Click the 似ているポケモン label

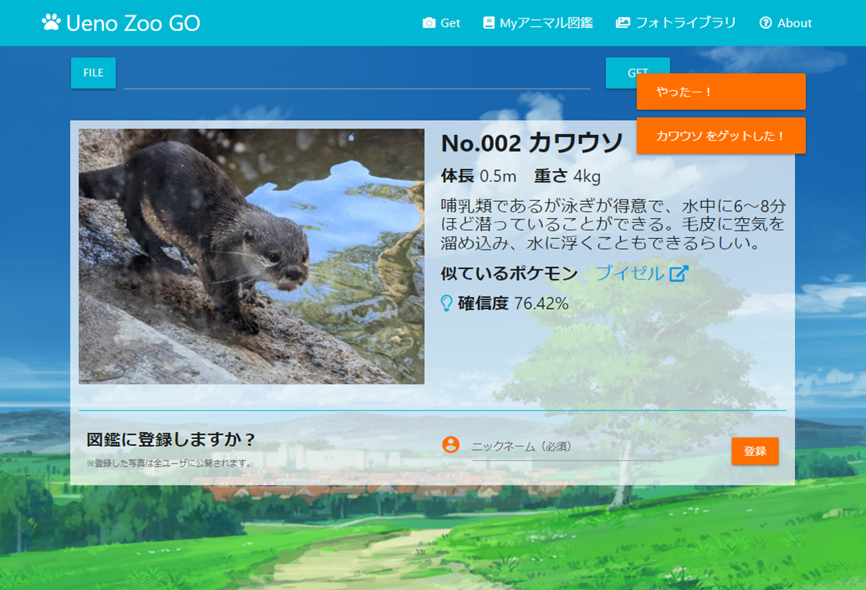[x=509, y=273]
